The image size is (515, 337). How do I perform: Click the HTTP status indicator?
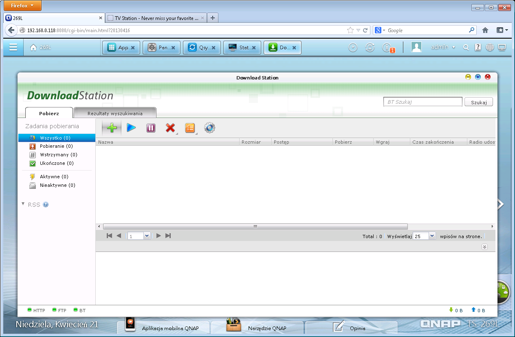(36, 310)
